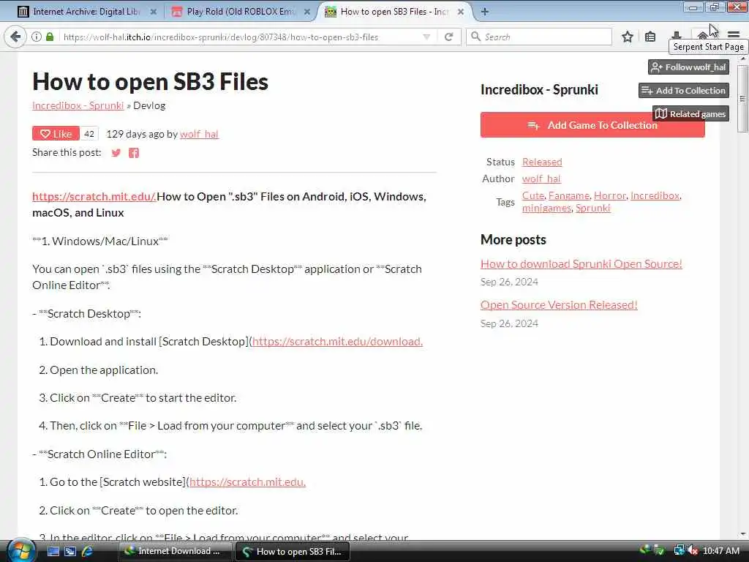Open wolf_hal Author link in sidebar
This screenshot has height=562, width=749.
click(541, 179)
